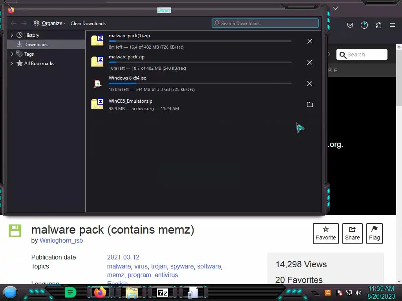The width and height of the screenshot is (402, 301).
Task: Open the antivirus topic link
Action: click(166, 275)
